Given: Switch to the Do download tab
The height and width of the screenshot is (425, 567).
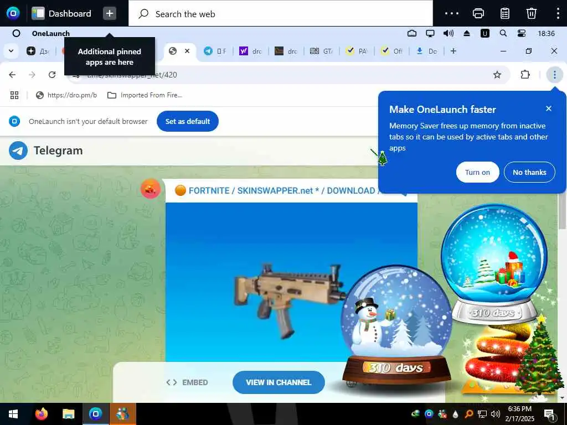Looking at the screenshot, I should [x=427, y=51].
